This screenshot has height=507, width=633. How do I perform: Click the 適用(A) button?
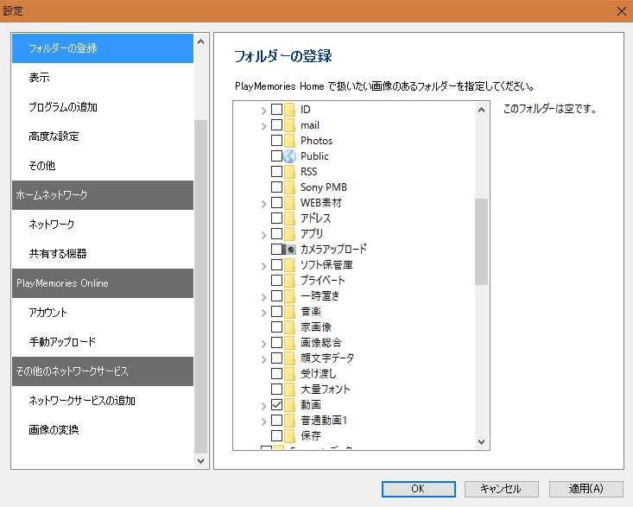[586, 489]
